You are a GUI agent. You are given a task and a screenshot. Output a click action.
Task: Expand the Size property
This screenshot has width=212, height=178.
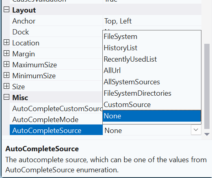[6, 86]
